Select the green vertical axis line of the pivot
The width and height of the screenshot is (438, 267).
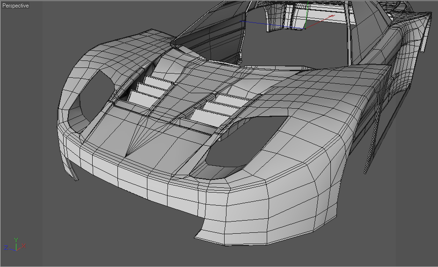pos(307,14)
